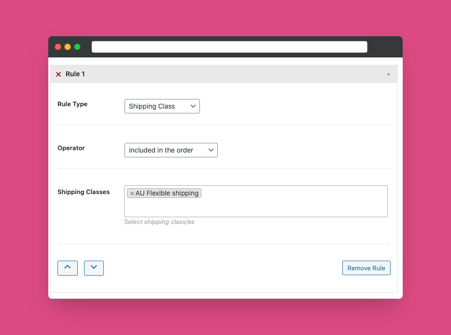The image size is (451, 335).
Task: Collapse the Rule 1 panel arrow
Action: pyautogui.click(x=388, y=74)
